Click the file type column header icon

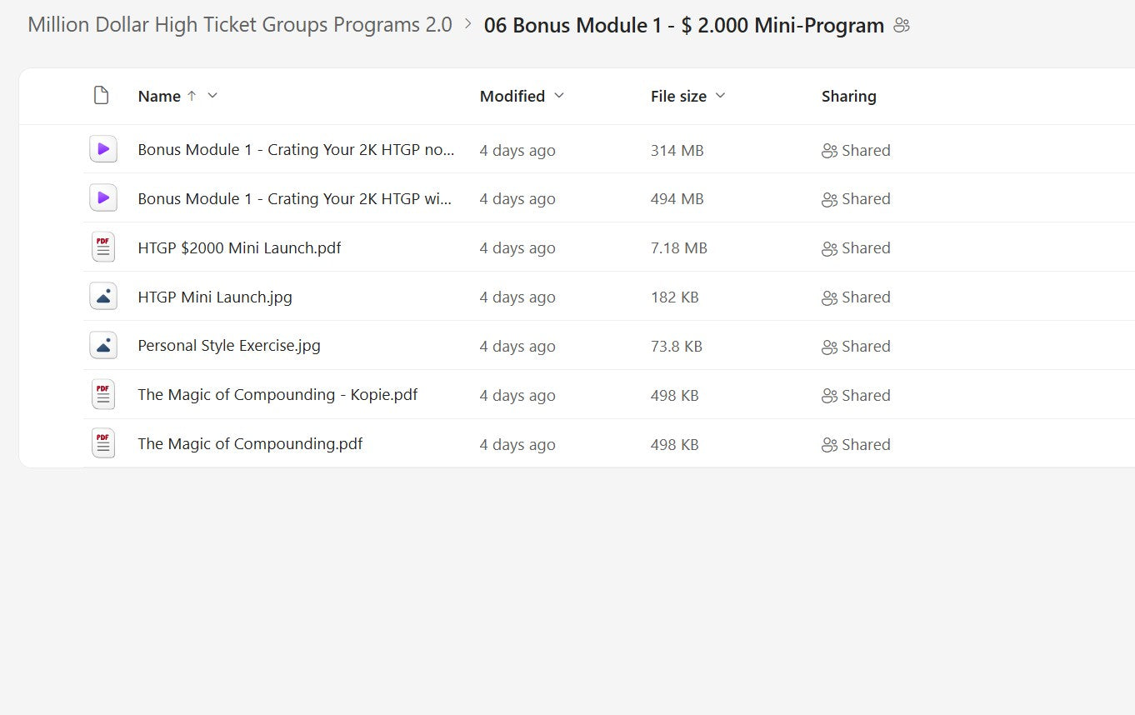pyautogui.click(x=101, y=95)
